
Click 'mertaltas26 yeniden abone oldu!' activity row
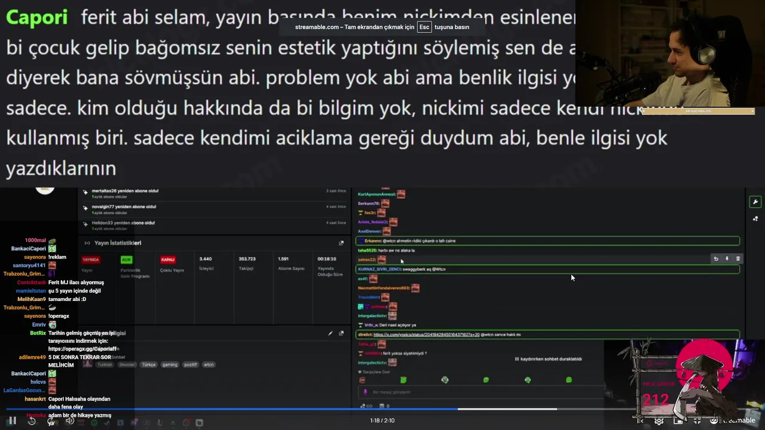pyautogui.click(x=215, y=193)
